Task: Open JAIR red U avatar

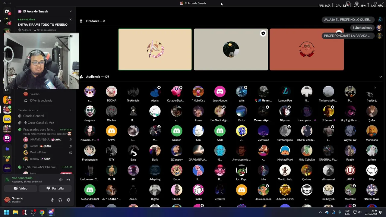Action: (350, 170)
